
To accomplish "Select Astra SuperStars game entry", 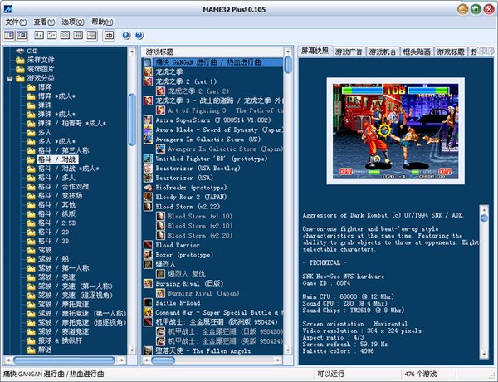I will [x=213, y=120].
